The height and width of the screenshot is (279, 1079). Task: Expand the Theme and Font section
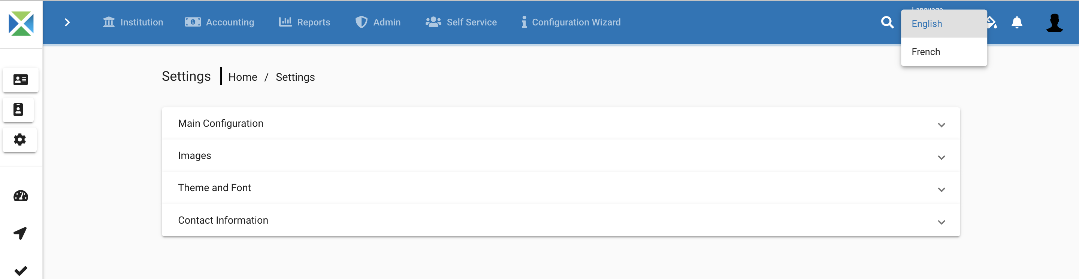point(560,188)
